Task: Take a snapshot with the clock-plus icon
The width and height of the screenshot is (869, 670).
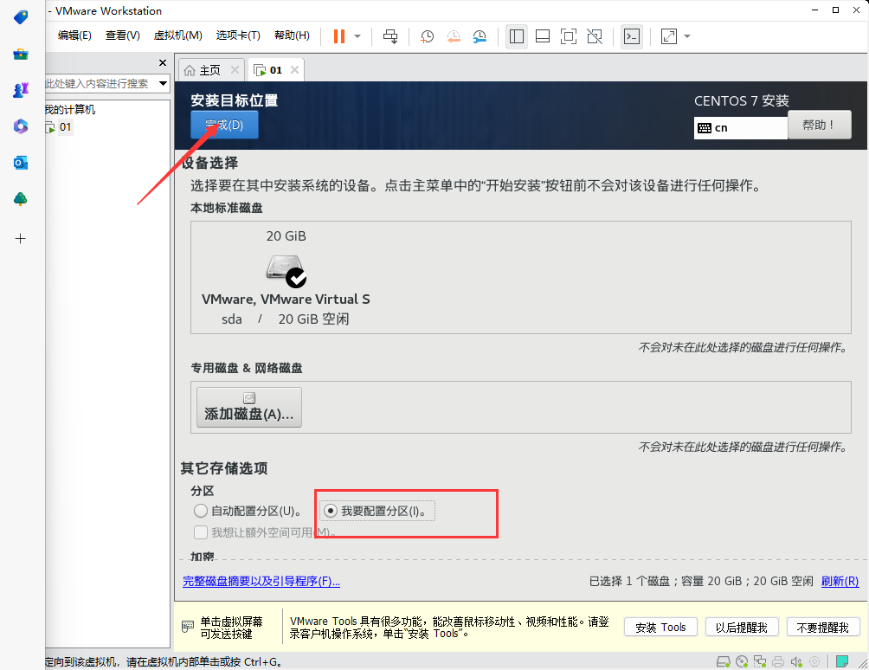Action: click(427, 36)
